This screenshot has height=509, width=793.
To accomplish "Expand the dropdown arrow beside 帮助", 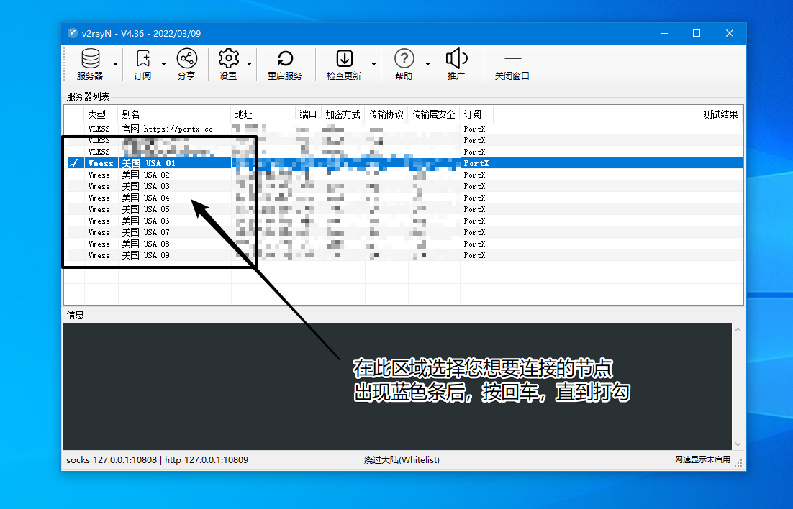I will (x=427, y=65).
